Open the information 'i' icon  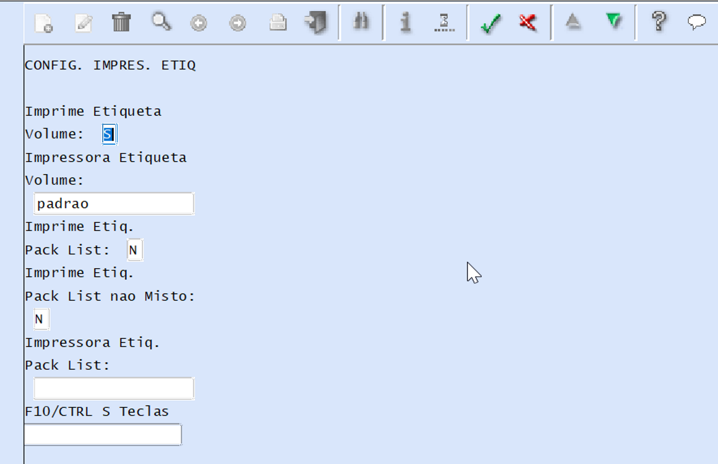(406, 23)
